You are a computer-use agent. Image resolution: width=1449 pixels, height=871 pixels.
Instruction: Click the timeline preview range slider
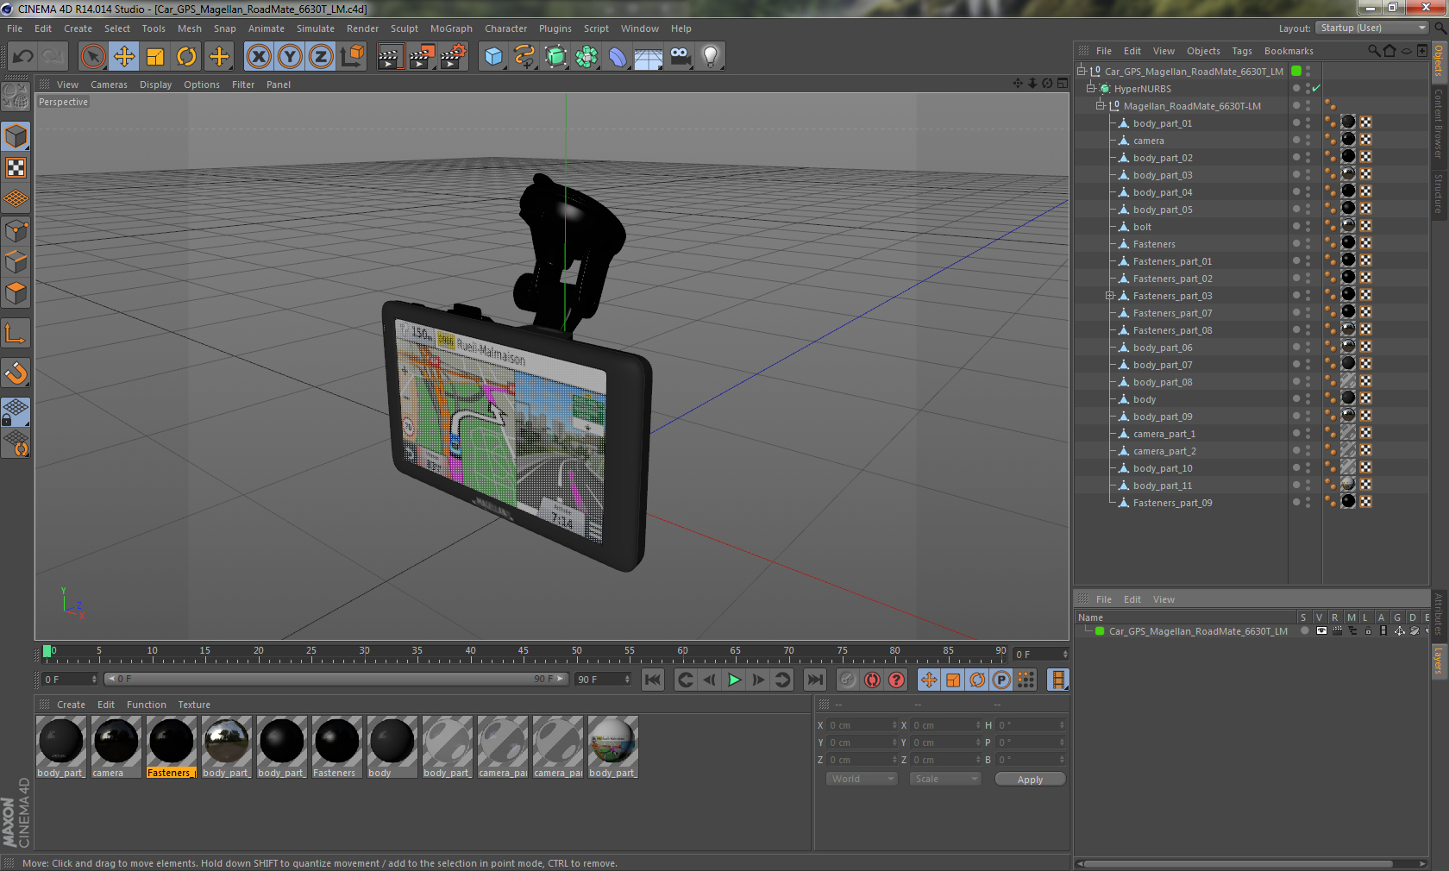click(336, 680)
